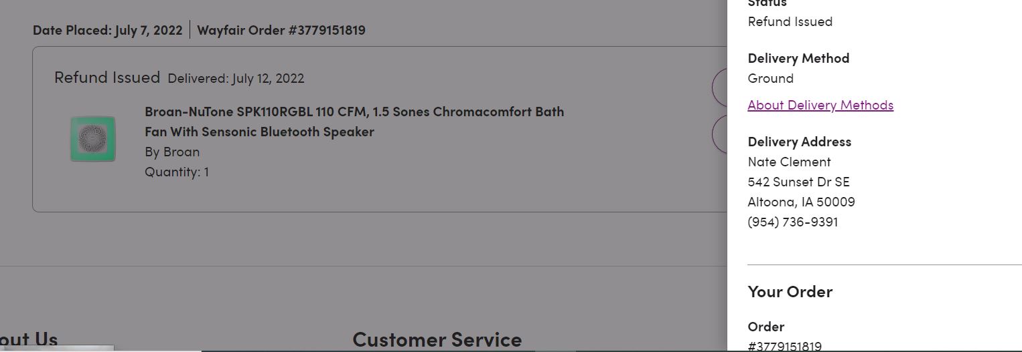Click the Refund Issued status in the side panel

790,21
